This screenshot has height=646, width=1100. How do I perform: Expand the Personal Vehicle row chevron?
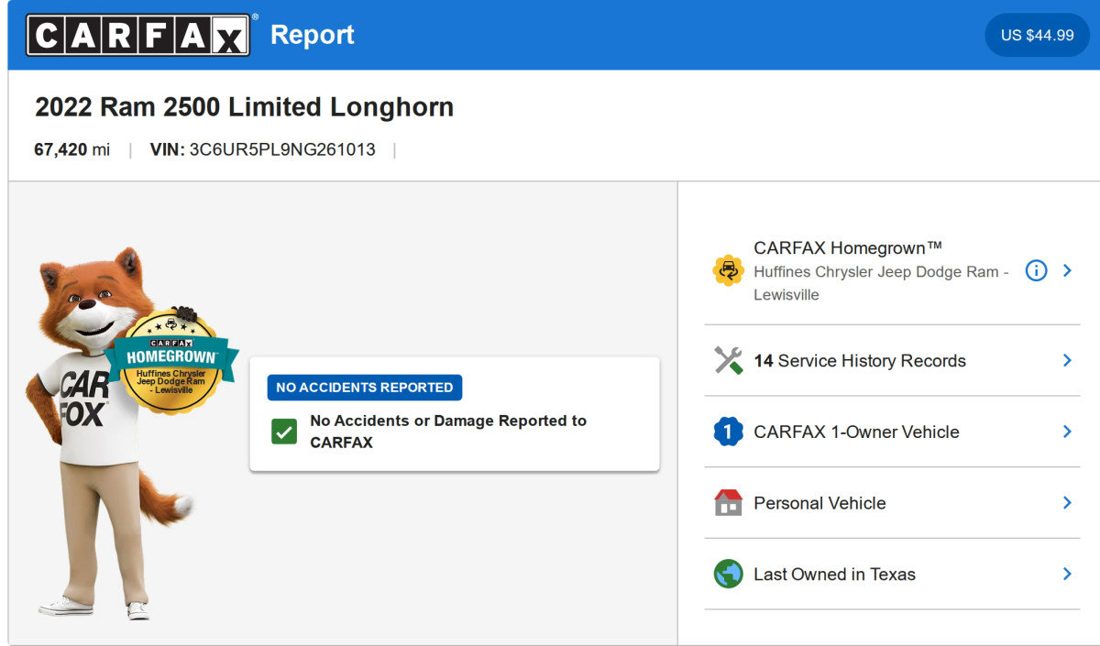click(x=1067, y=502)
